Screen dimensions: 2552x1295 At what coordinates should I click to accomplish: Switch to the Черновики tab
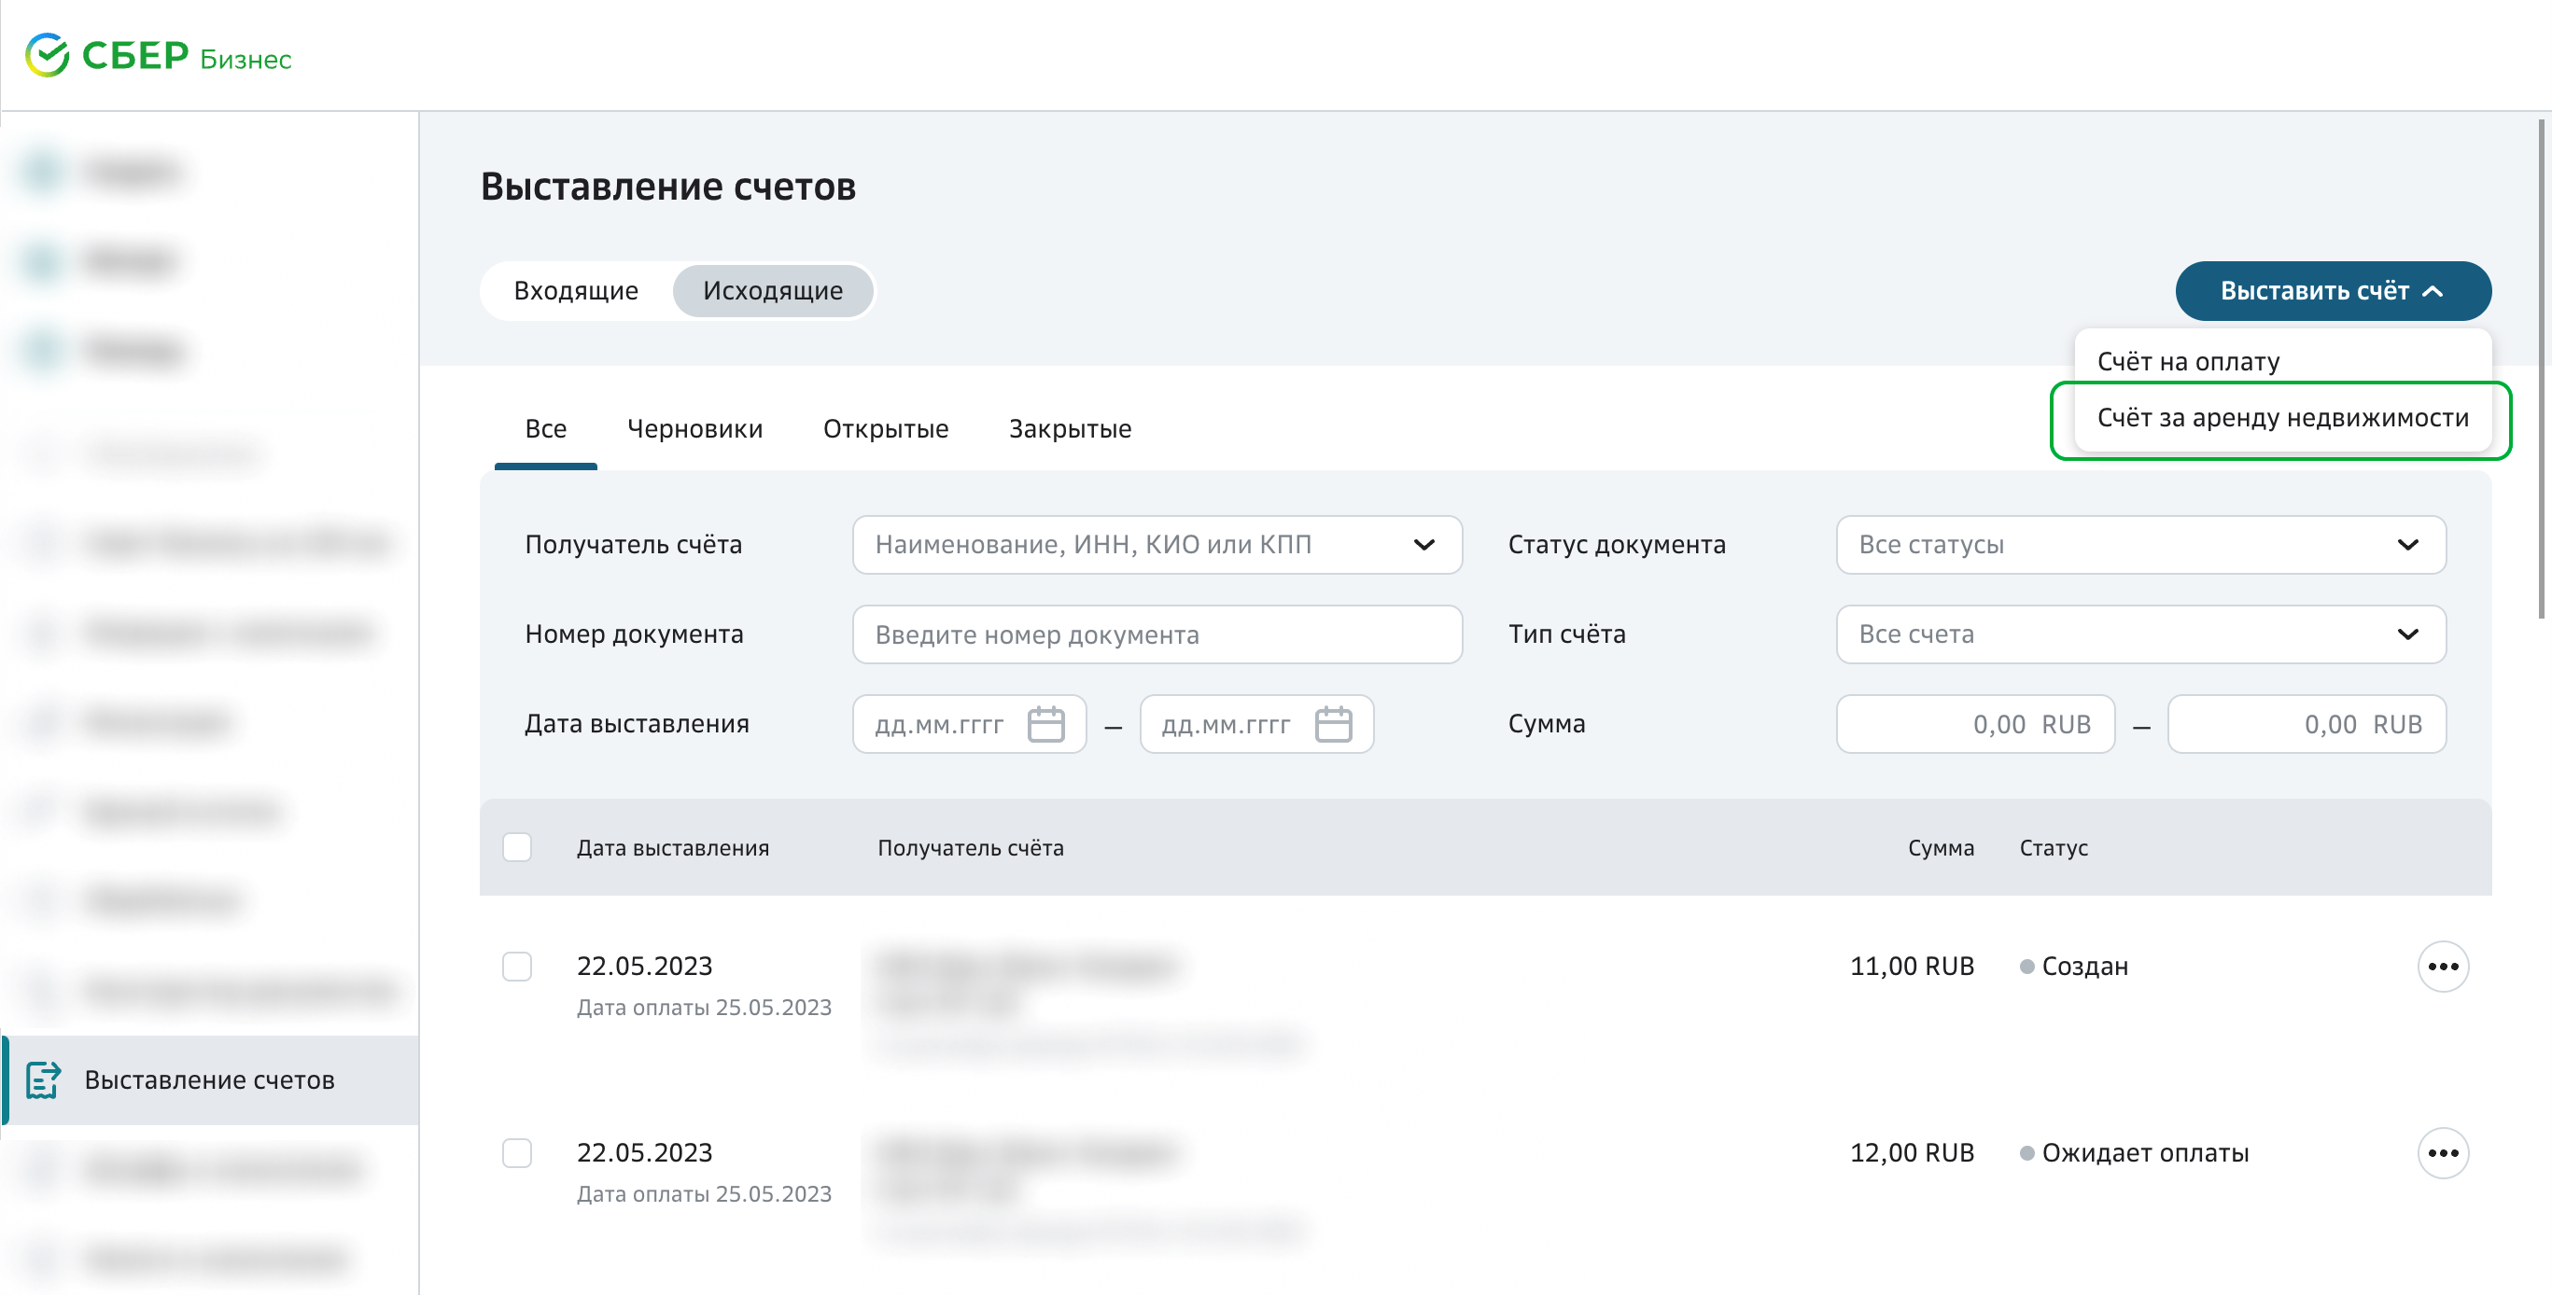tap(694, 428)
